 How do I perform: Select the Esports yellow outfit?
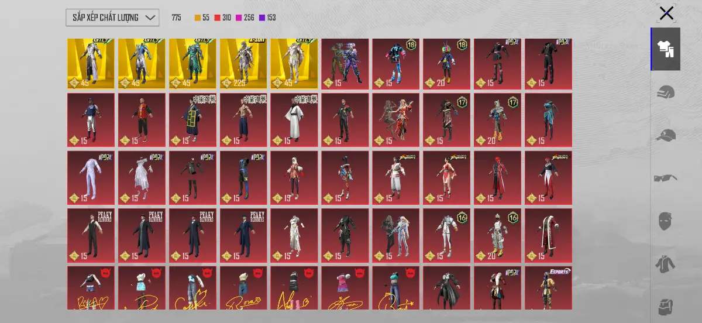point(549,288)
